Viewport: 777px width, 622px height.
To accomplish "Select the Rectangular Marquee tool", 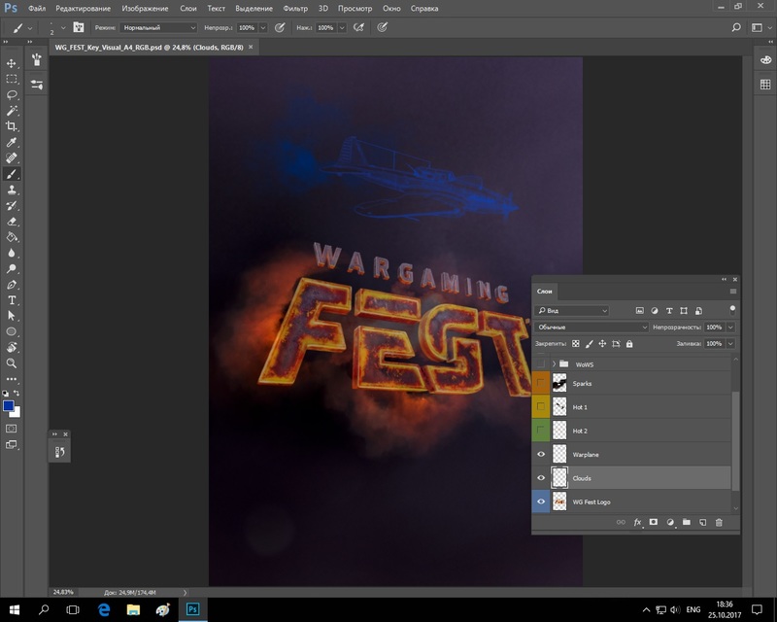I will coord(12,80).
